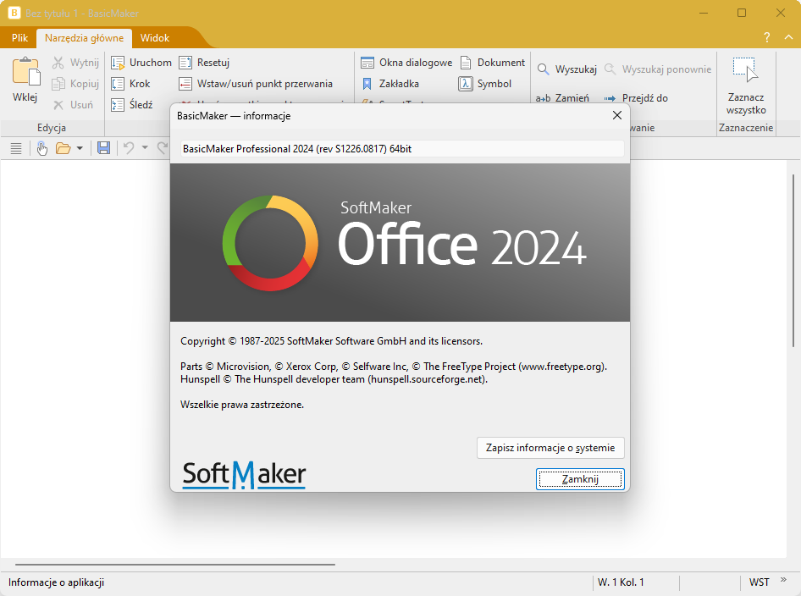Click the Copyright 1987-2025 SoftMaker line
The width and height of the screenshot is (801, 596).
331,341
